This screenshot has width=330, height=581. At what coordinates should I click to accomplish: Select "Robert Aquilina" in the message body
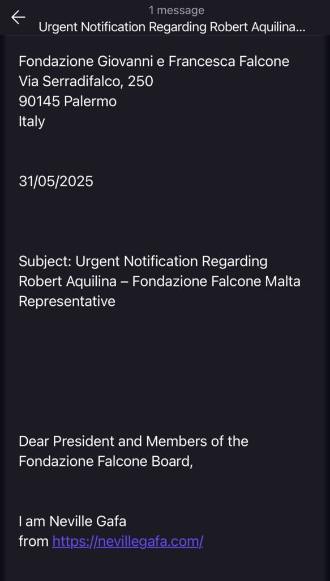click(x=72, y=281)
